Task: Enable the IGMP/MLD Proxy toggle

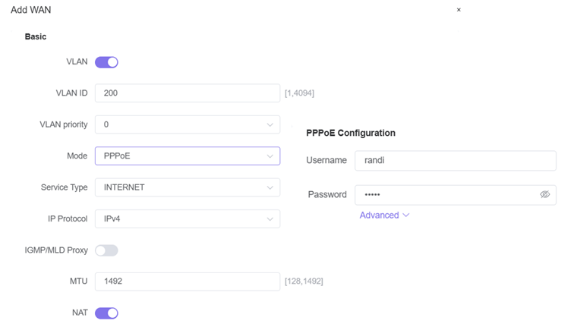Action: [x=106, y=250]
